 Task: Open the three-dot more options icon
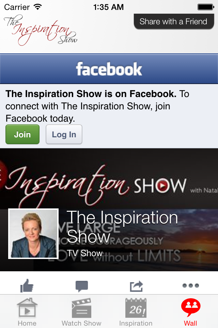191,286
